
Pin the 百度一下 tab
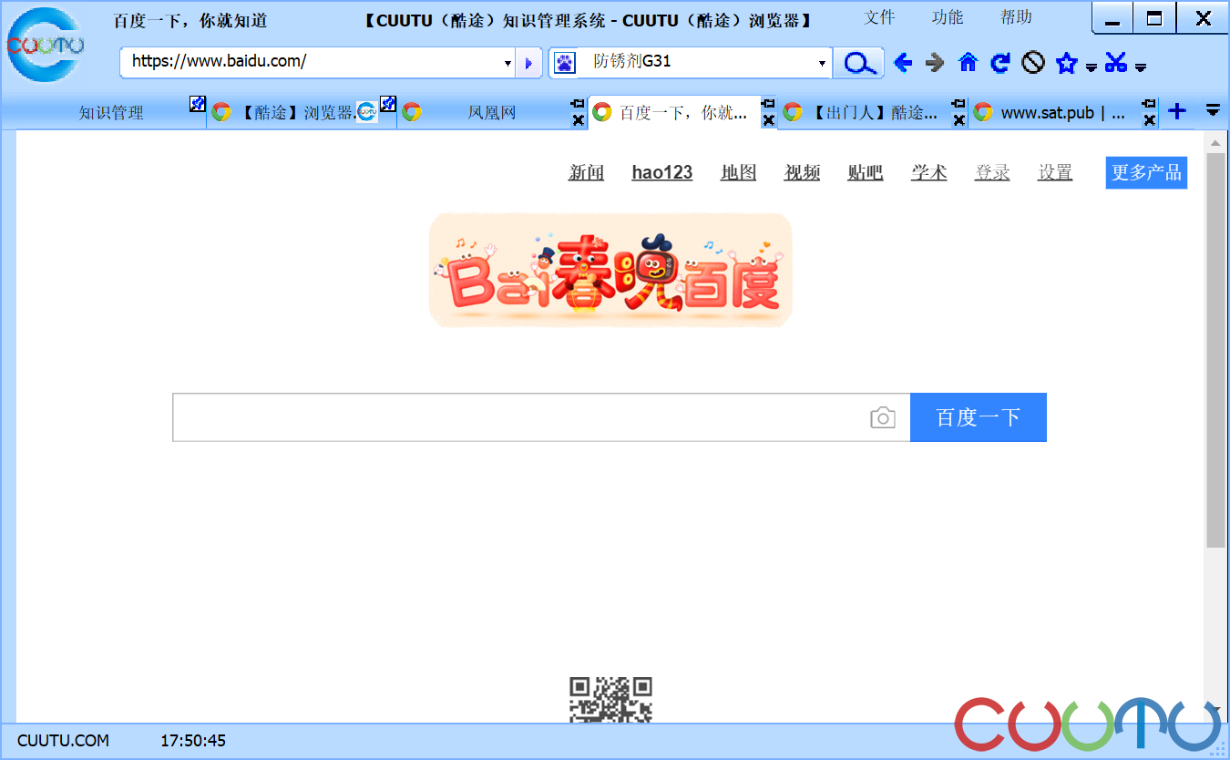(768, 103)
